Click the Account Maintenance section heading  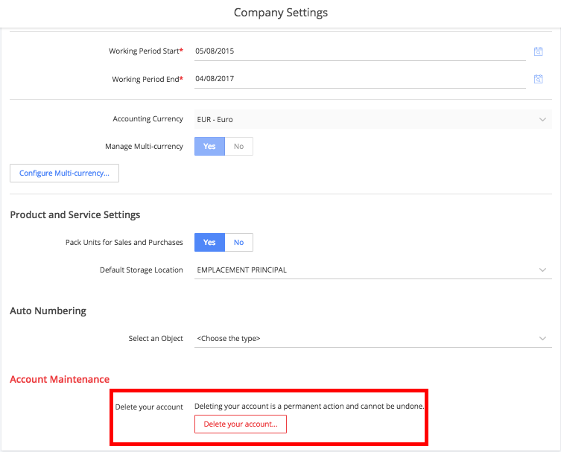coord(60,379)
